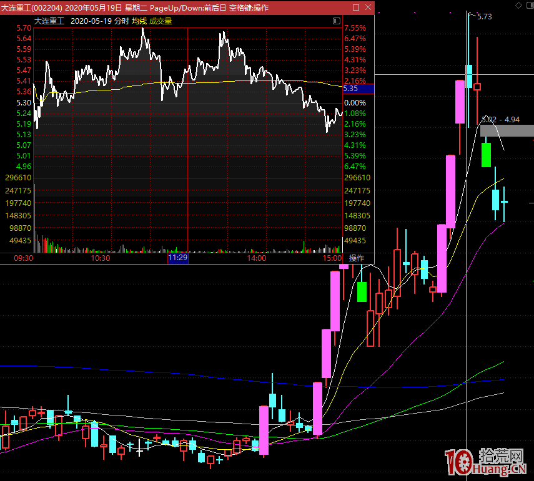Click the 7.55% label on percentage axis
Screen dimensions: 534x481
[x=355, y=28]
